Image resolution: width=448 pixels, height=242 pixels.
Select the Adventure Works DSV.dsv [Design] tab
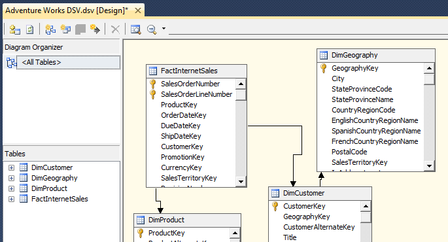coord(67,10)
